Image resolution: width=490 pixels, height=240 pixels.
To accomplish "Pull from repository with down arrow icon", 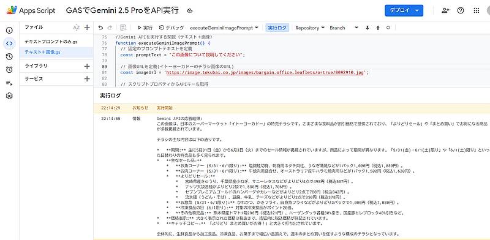I will [367, 28].
